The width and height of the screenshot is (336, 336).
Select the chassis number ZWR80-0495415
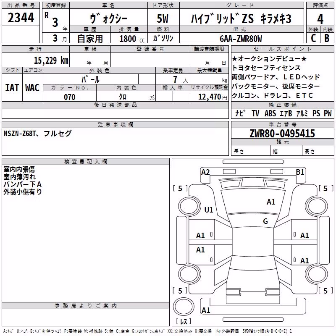(x=282, y=134)
